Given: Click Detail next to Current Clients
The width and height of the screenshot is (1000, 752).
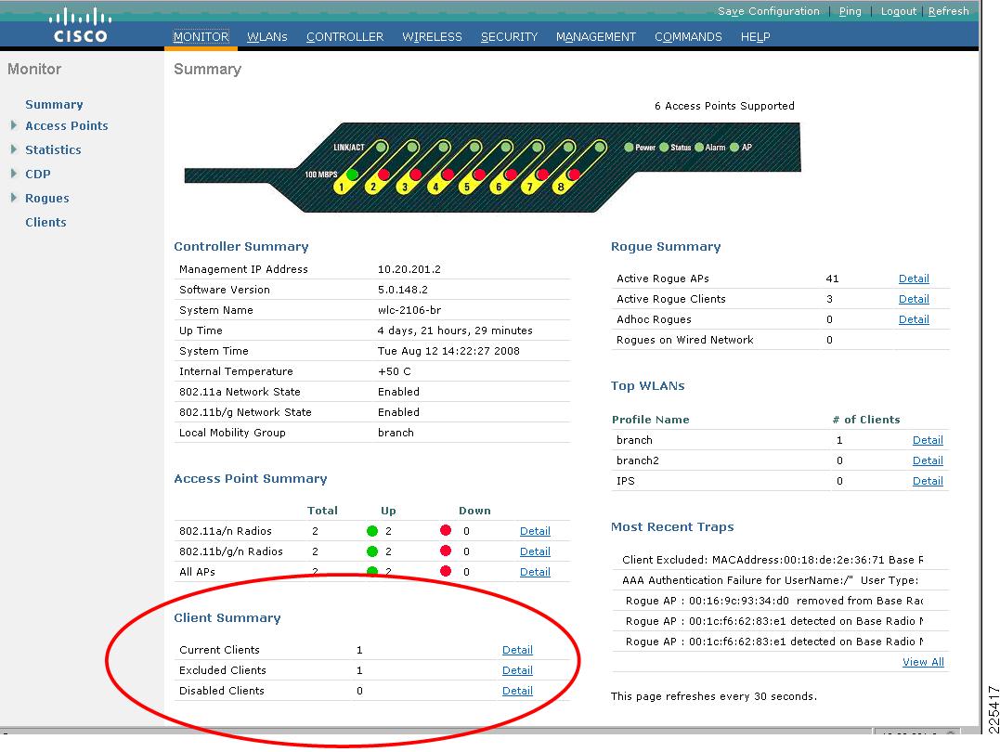Looking at the screenshot, I should pyautogui.click(x=517, y=650).
